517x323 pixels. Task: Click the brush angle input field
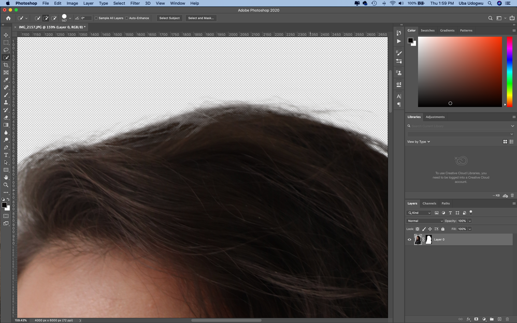click(86, 18)
